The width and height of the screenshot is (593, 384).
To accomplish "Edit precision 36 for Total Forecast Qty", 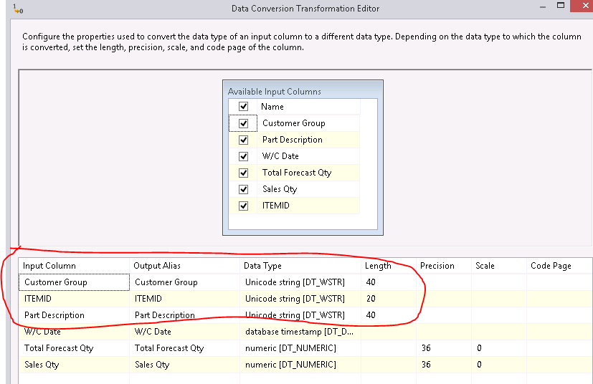I will (x=444, y=348).
